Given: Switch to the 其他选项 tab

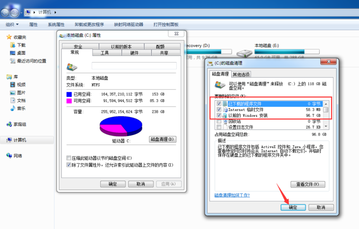Looking at the screenshot, I should (241, 74).
